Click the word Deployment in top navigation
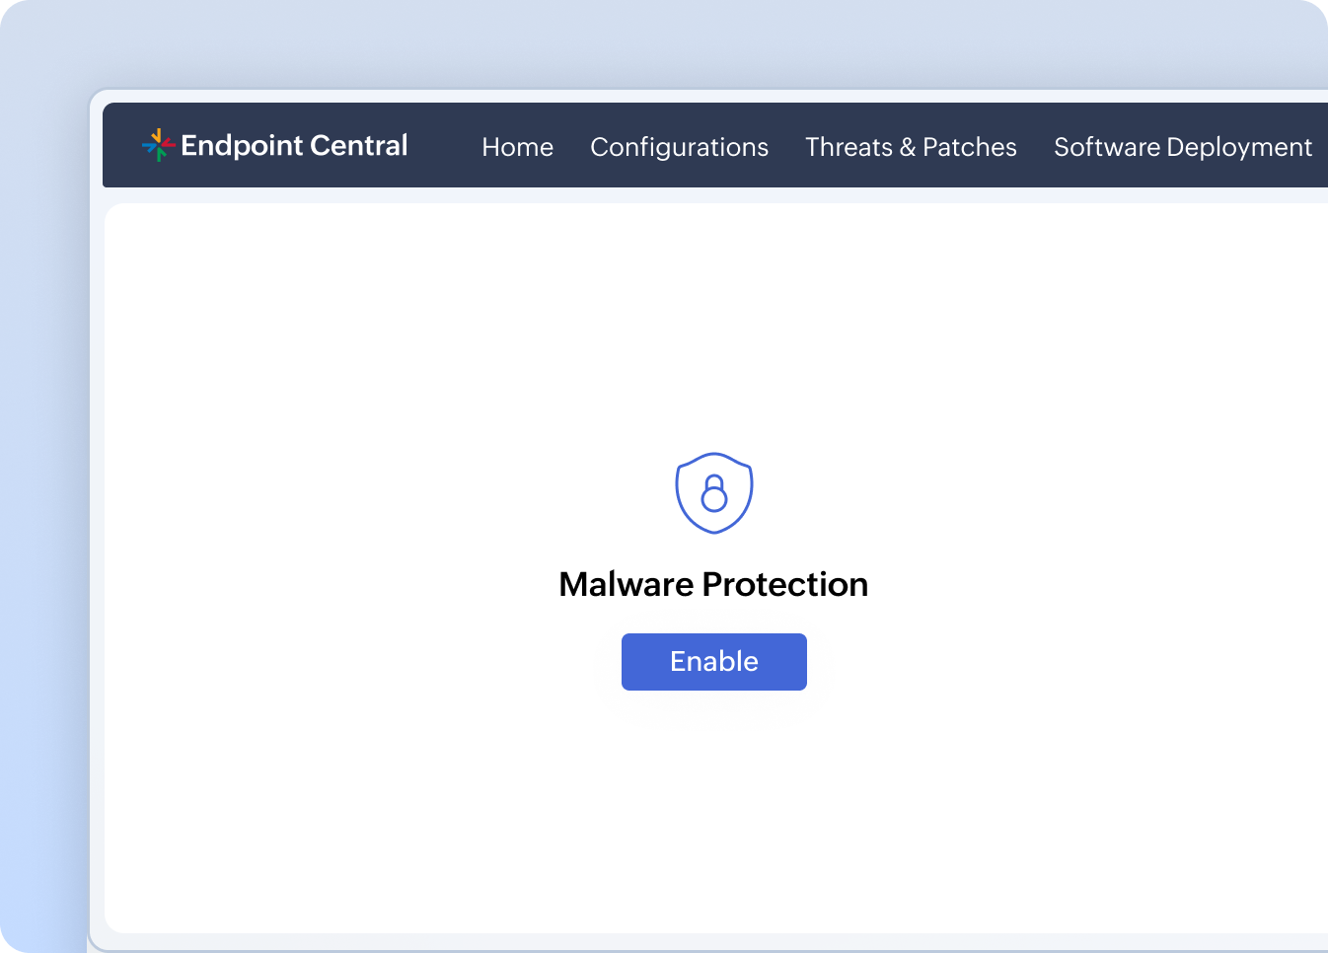The image size is (1328, 953). [1238, 147]
